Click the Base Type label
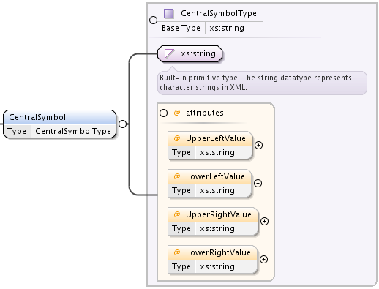This screenshot has height=289, width=379. (x=181, y=28)
